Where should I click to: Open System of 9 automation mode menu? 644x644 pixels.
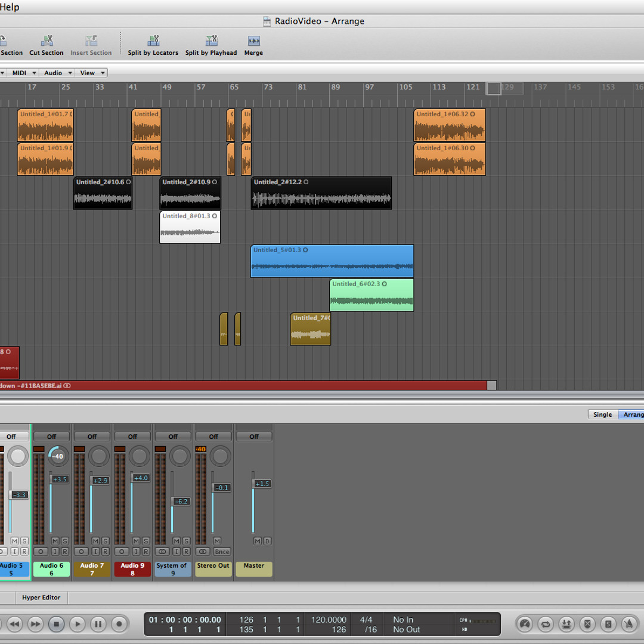[x=173, y=436]
